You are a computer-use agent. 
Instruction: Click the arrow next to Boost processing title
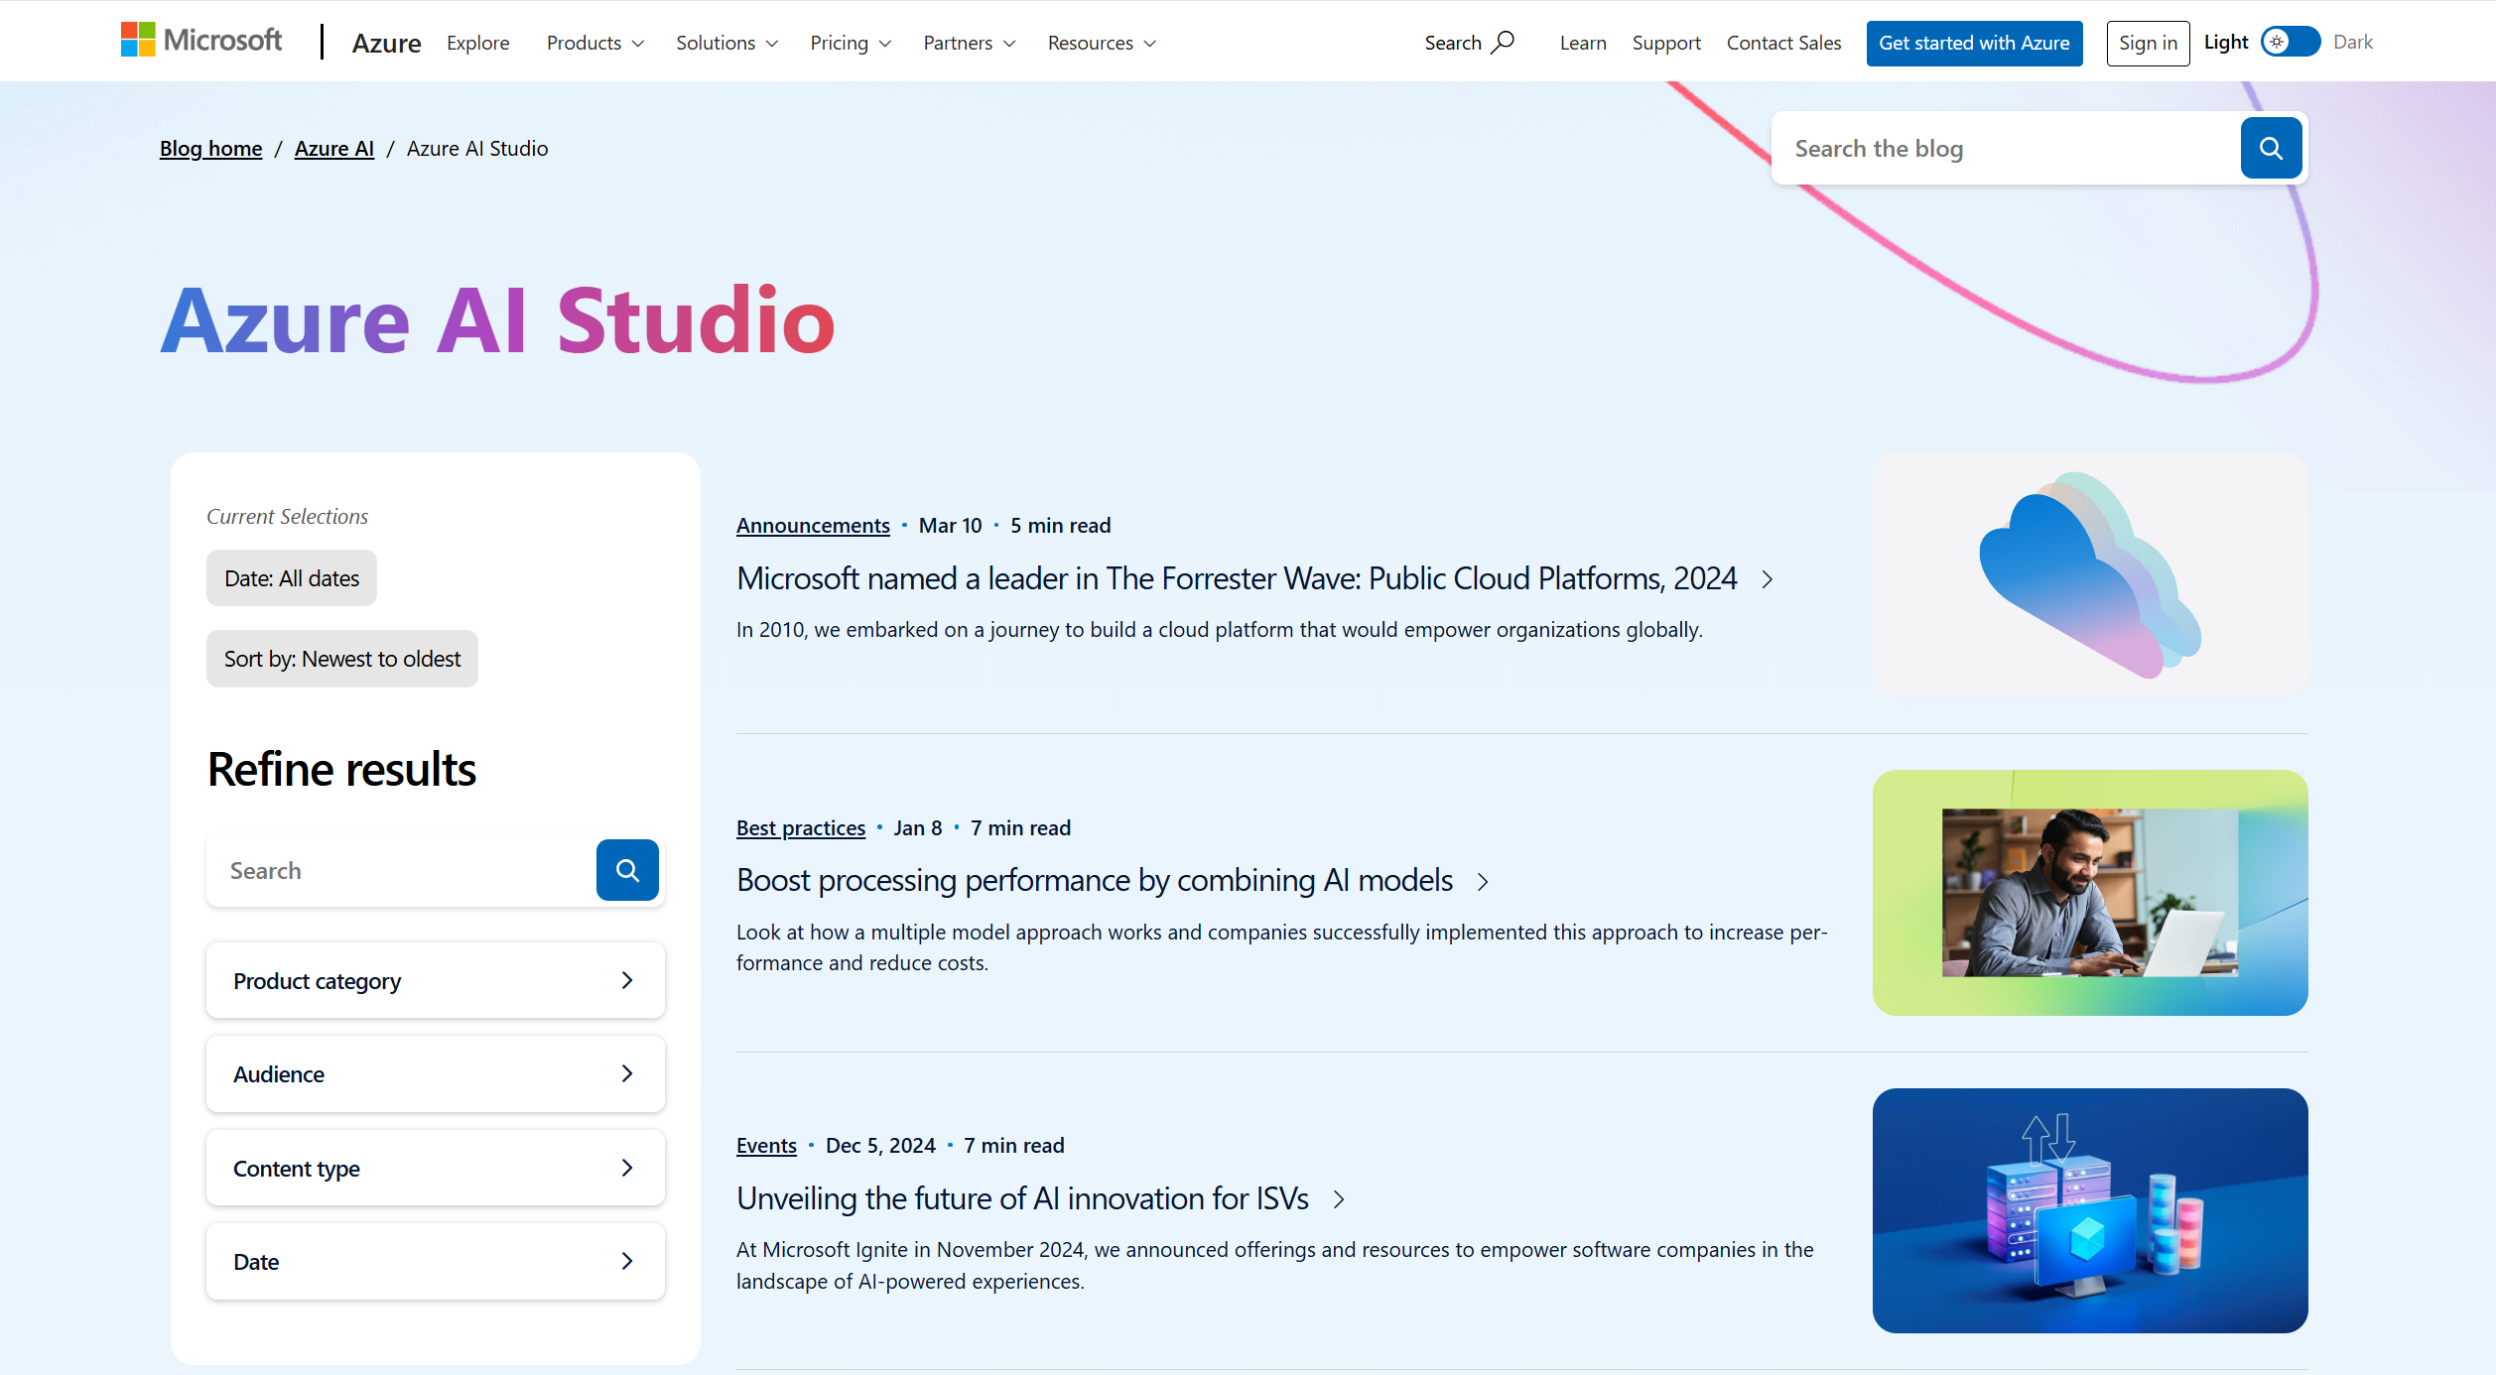click(1483, 882)
